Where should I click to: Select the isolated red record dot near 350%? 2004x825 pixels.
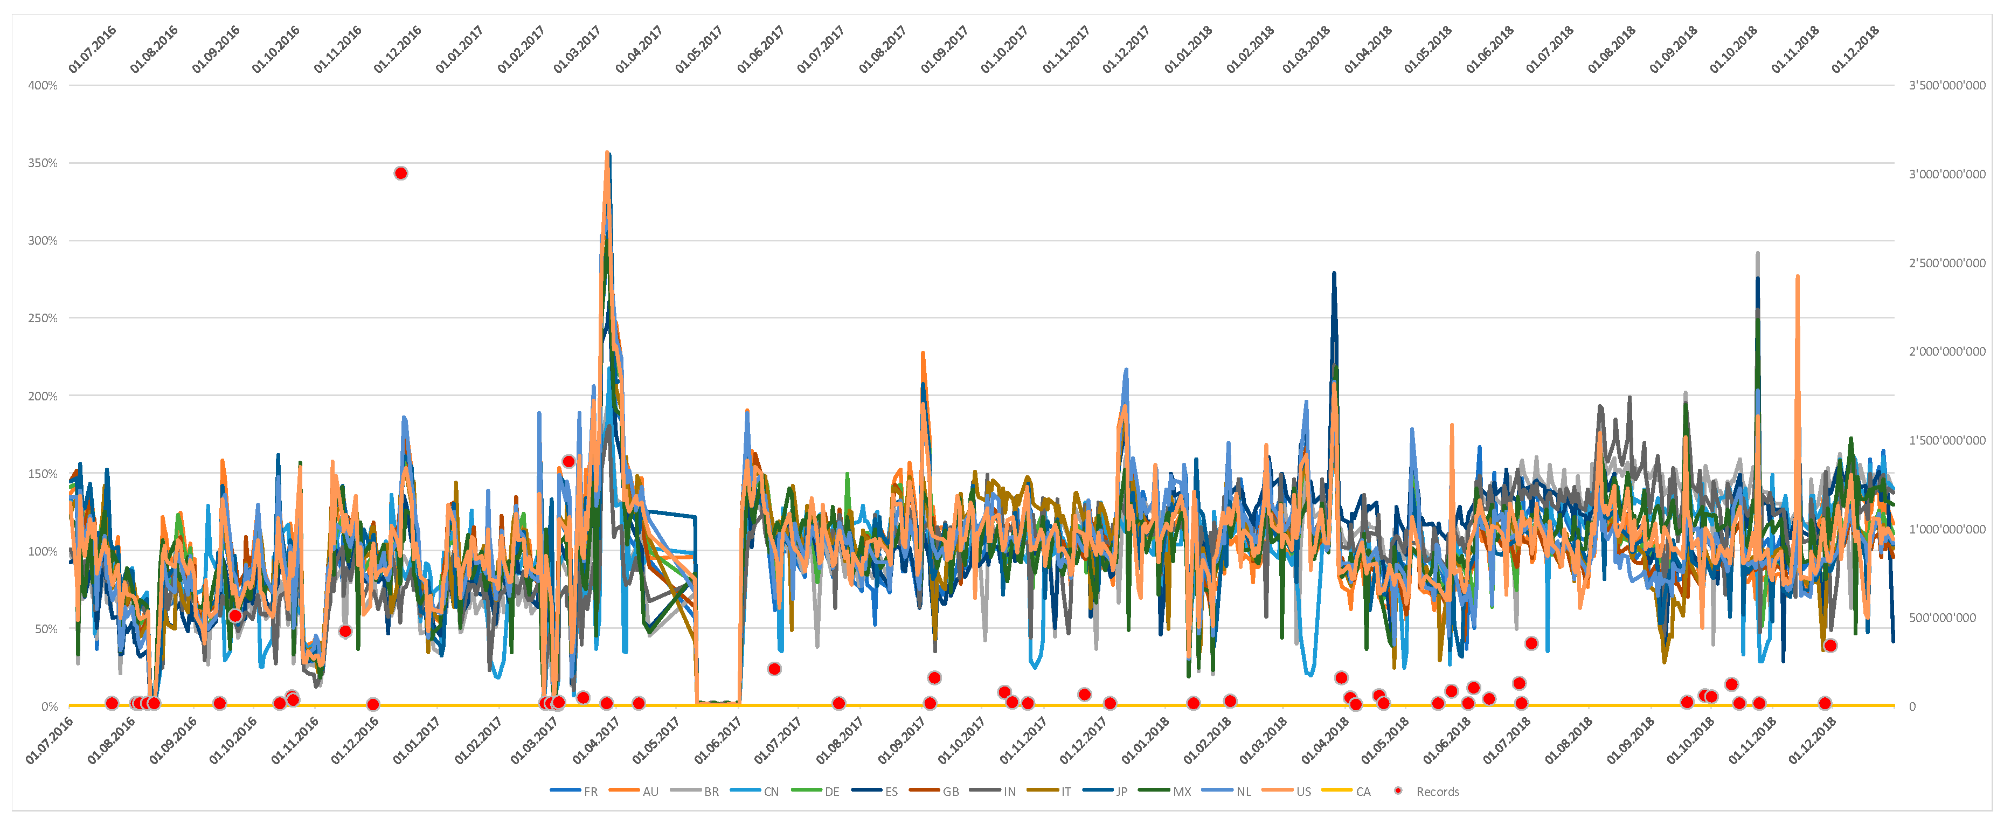click(401, 174)
